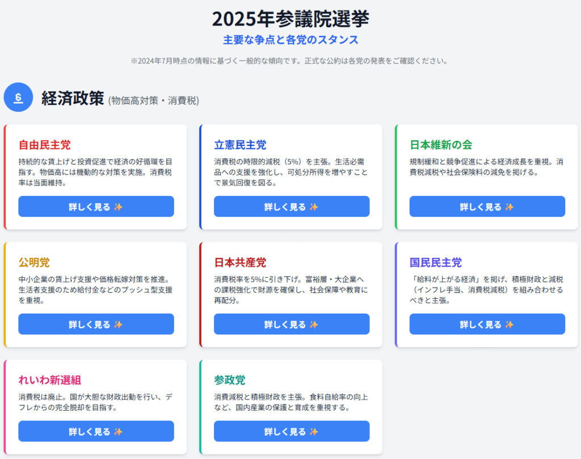Select the 立憲民主党 party heading
581x459 pixels.
(x=240, y=145)
